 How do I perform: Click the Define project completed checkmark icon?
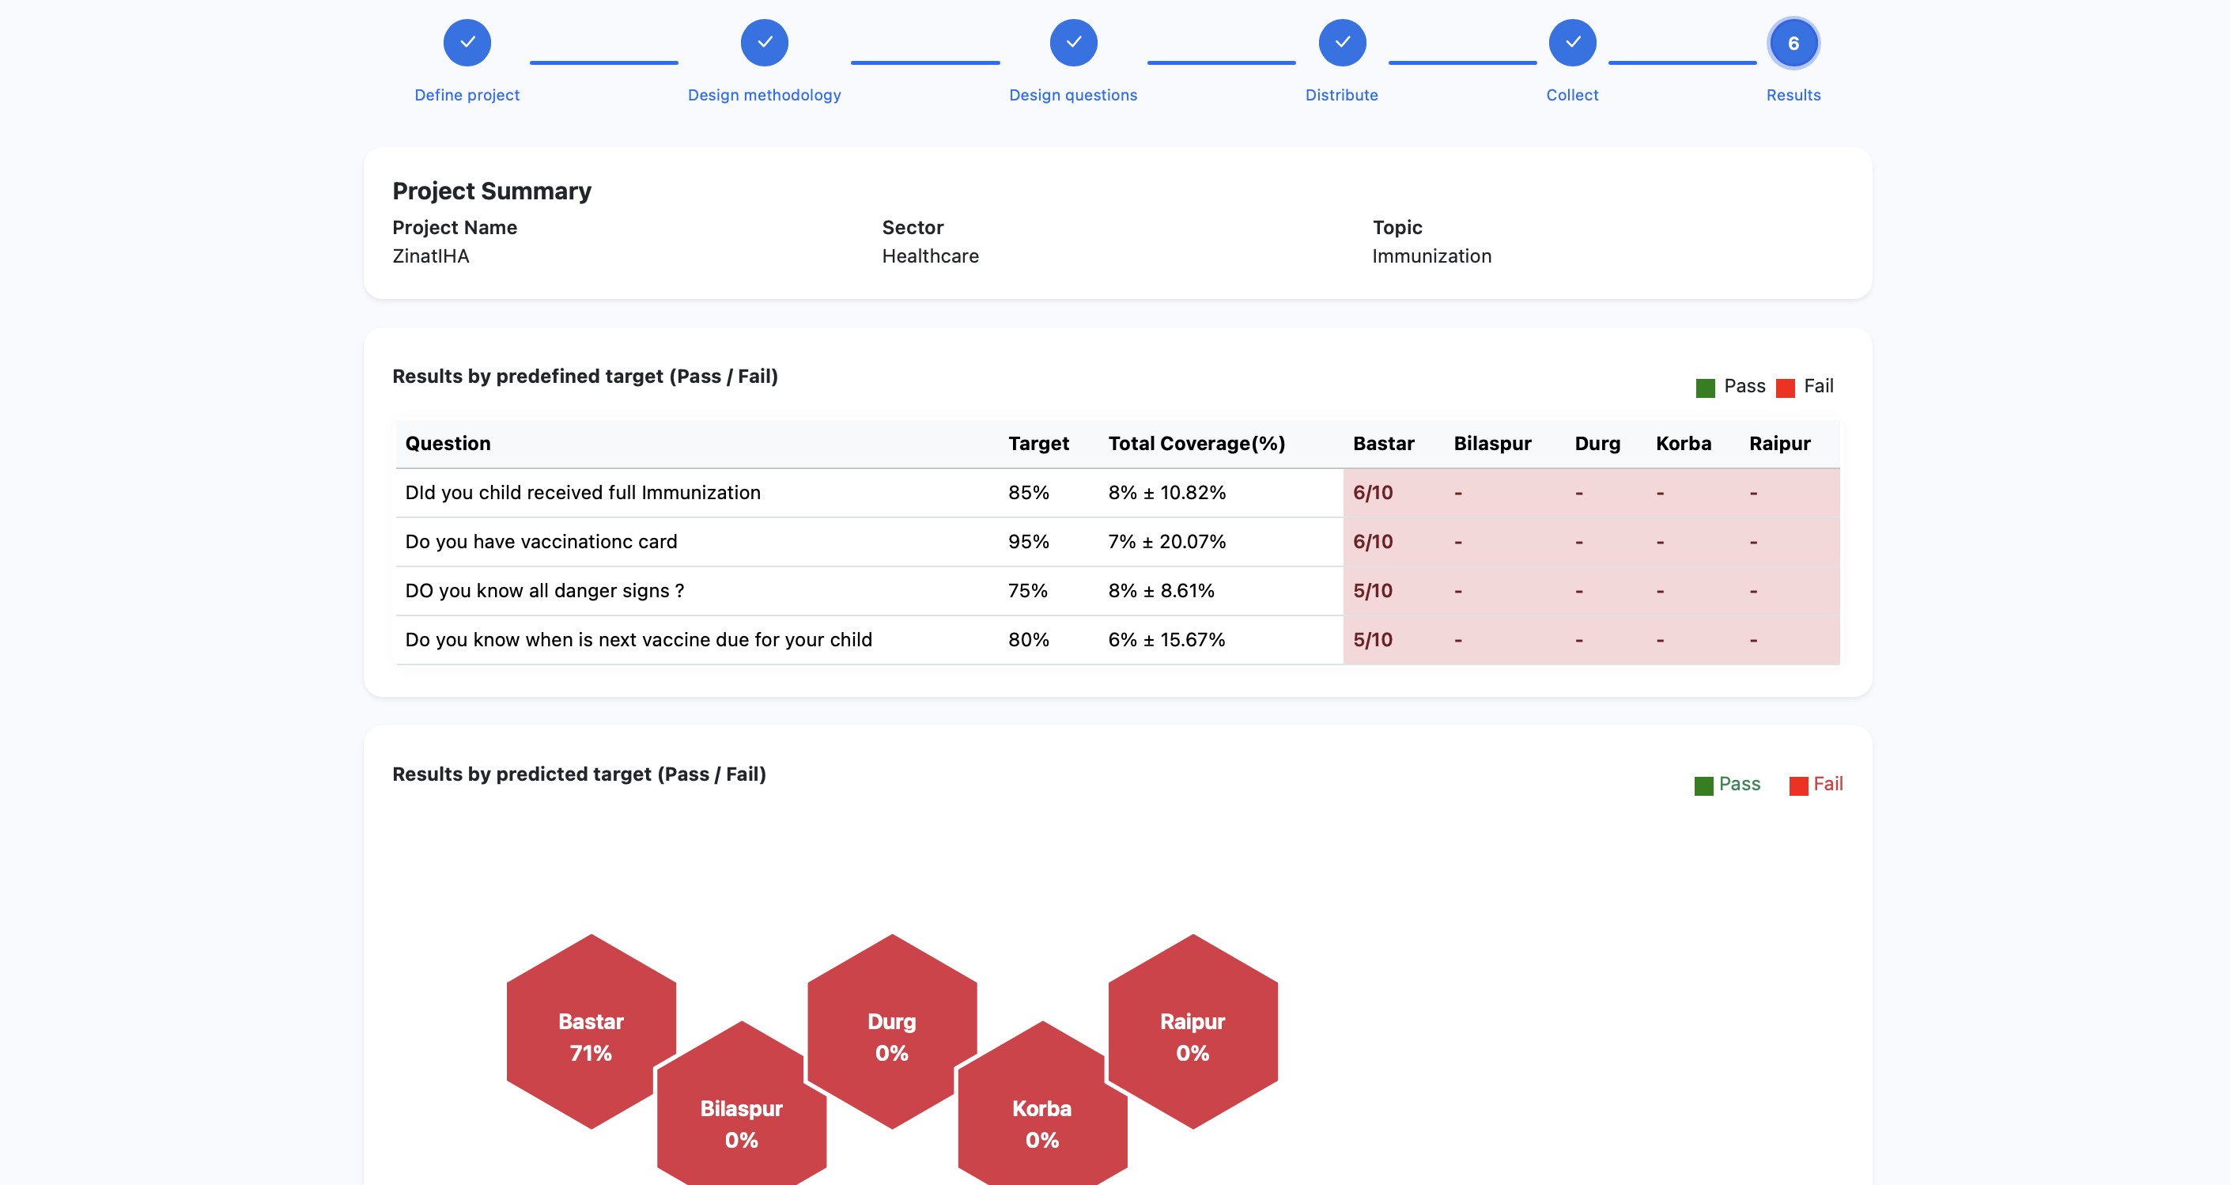click(467, 42)
